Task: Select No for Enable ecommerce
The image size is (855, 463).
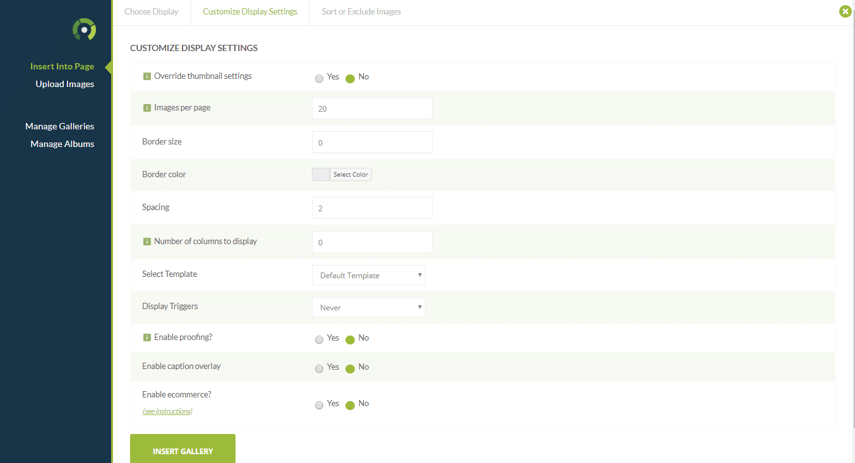Action: (350, 406)
